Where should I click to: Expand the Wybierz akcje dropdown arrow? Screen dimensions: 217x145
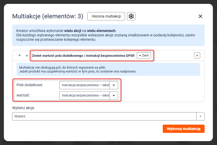(200, 116)
